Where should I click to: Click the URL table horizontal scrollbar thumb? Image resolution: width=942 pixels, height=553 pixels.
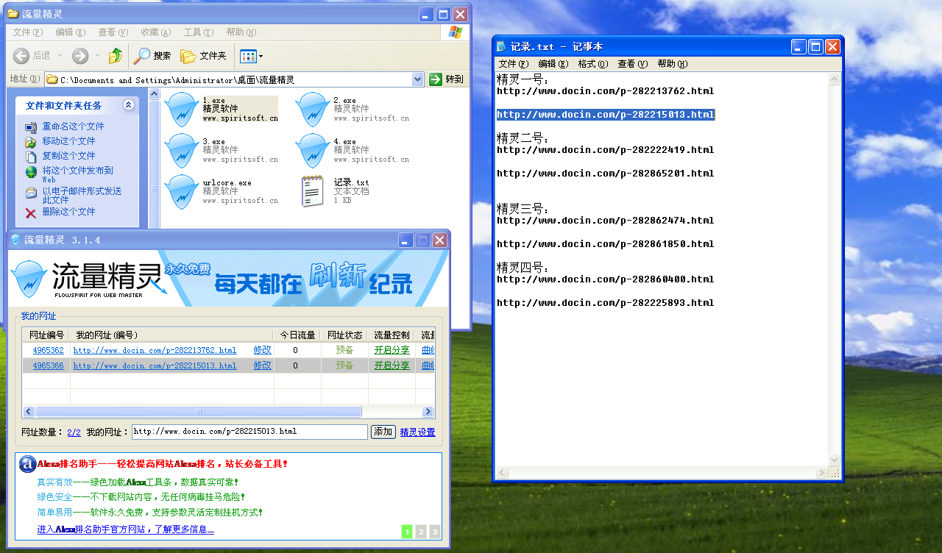tap(199, 412)
